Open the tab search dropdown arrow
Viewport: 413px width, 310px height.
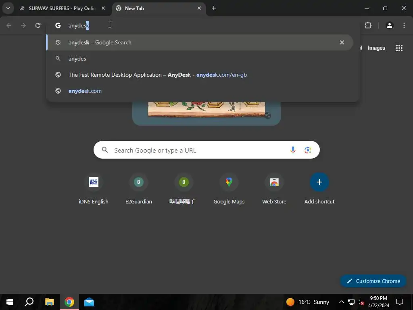point(8,8)
